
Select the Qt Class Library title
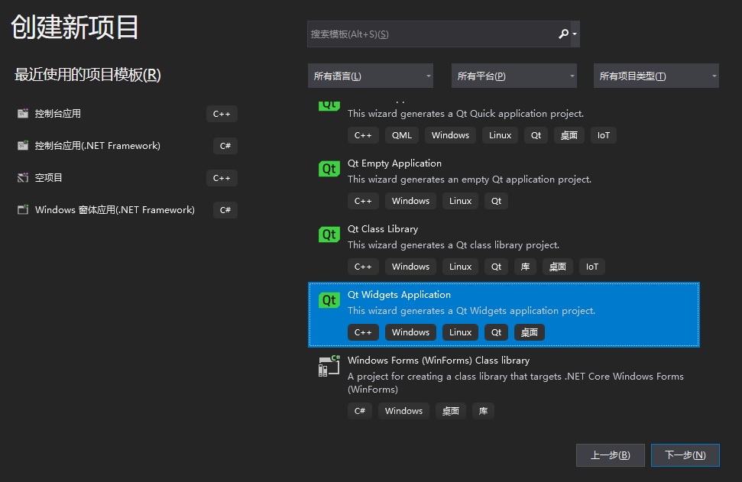[382, 229]
